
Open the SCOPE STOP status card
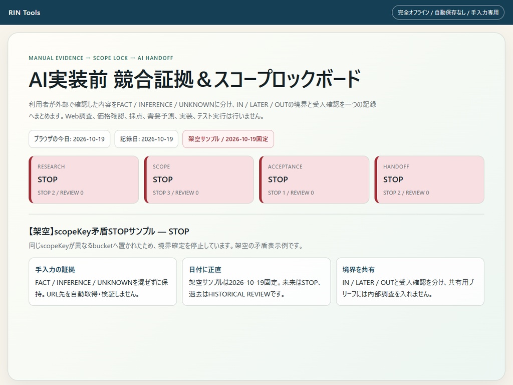coord(199,179)
